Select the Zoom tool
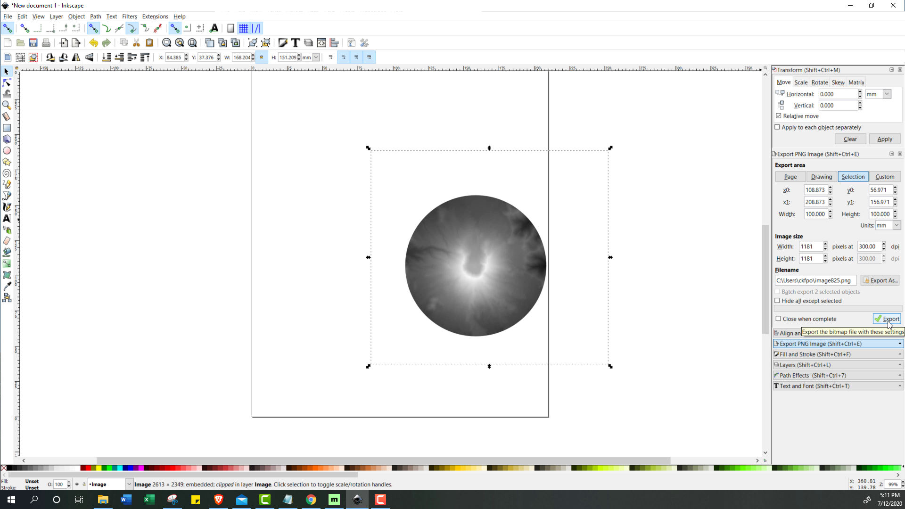 point(7,105)
